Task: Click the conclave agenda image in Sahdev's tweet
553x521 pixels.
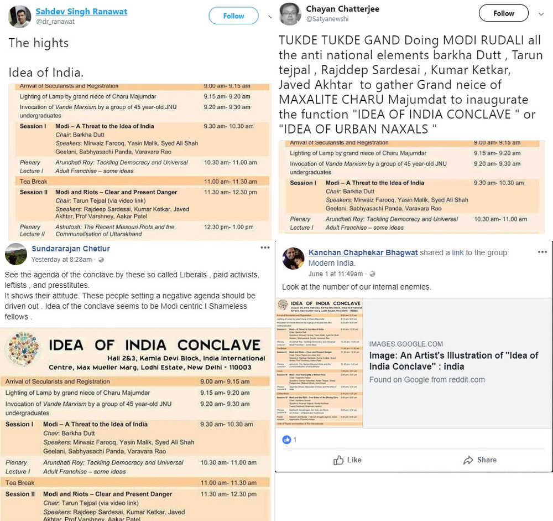Action: [x=140, y=162]
